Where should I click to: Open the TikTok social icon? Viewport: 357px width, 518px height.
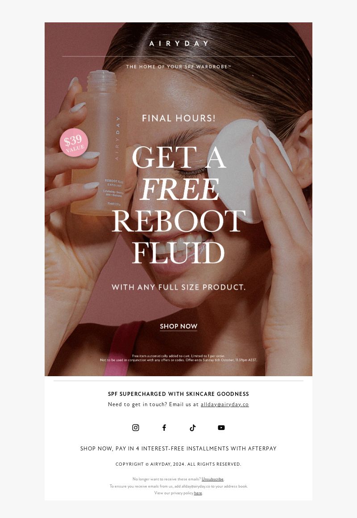[193, 428]
